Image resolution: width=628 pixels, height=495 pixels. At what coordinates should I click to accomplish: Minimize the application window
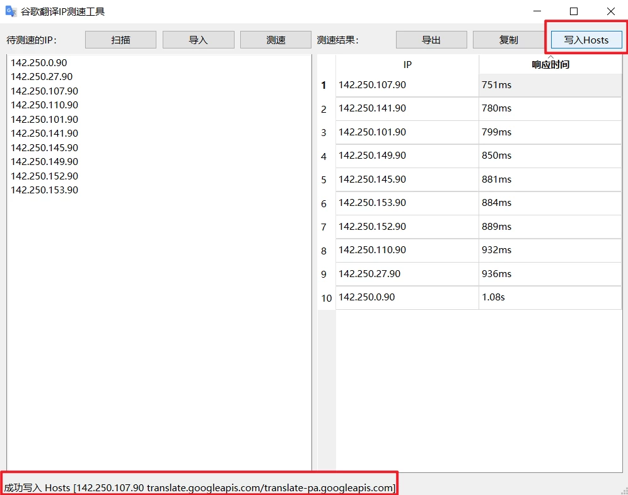537,11
